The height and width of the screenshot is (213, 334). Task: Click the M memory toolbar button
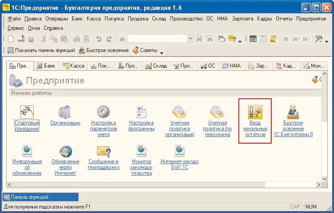(x=286, y=39)
